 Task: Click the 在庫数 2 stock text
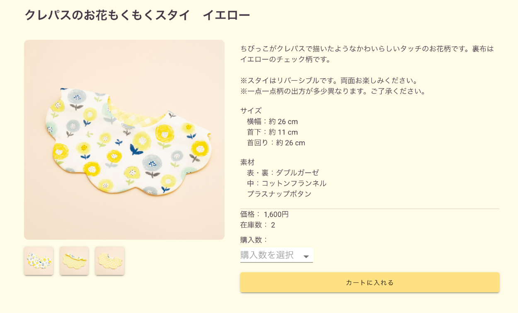(257, 225)
